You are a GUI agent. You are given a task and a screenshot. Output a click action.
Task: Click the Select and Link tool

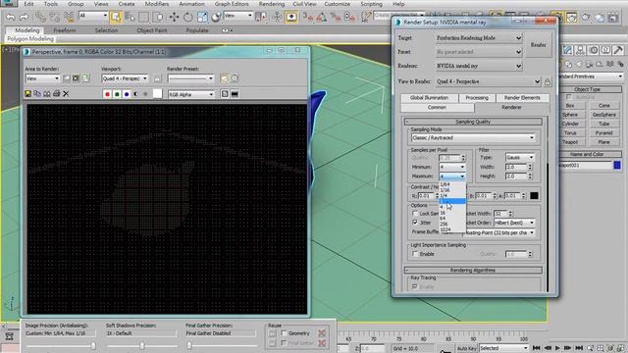(x=40, y=17)
